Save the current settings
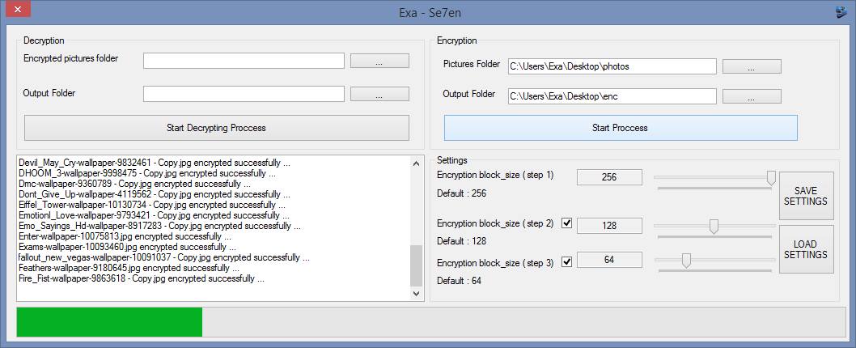Viewport: 856px width, 348px height. click(806, 196)
